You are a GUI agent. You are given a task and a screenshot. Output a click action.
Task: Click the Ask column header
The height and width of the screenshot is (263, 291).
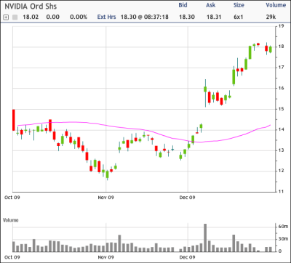(211, 5)
